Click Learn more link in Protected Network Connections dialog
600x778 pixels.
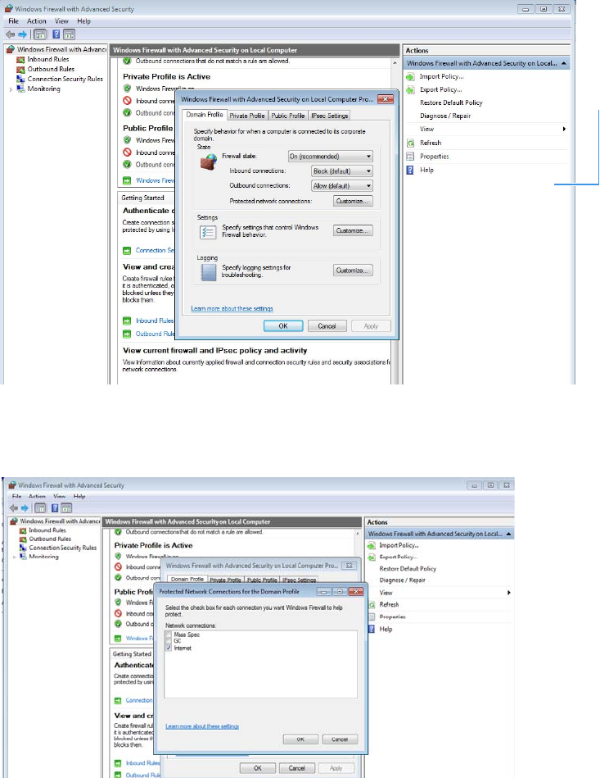(202, 726)
